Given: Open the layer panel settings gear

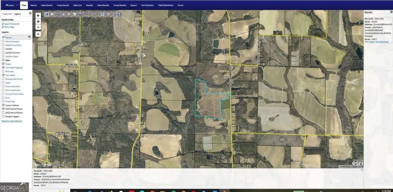Looking at the screenshot, I should click(30, 13).
